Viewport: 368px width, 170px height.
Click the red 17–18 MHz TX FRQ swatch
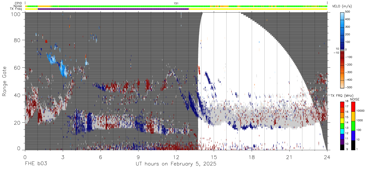click(343, 104)
